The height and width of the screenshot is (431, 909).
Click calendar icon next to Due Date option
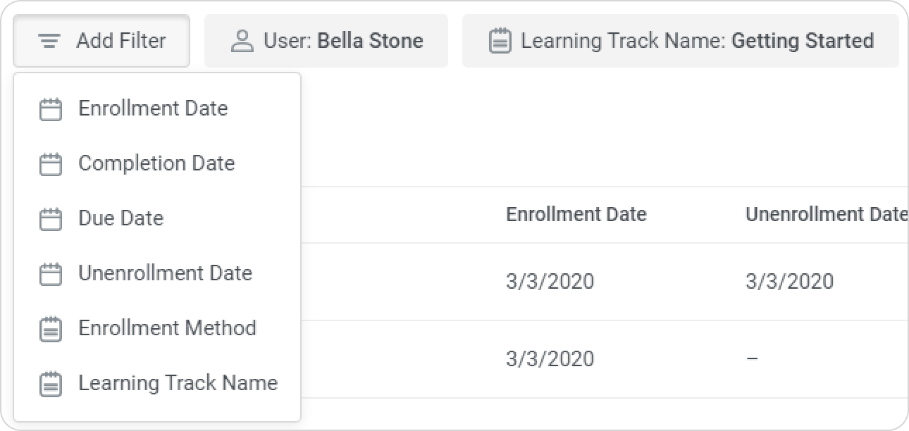(50, 219)
